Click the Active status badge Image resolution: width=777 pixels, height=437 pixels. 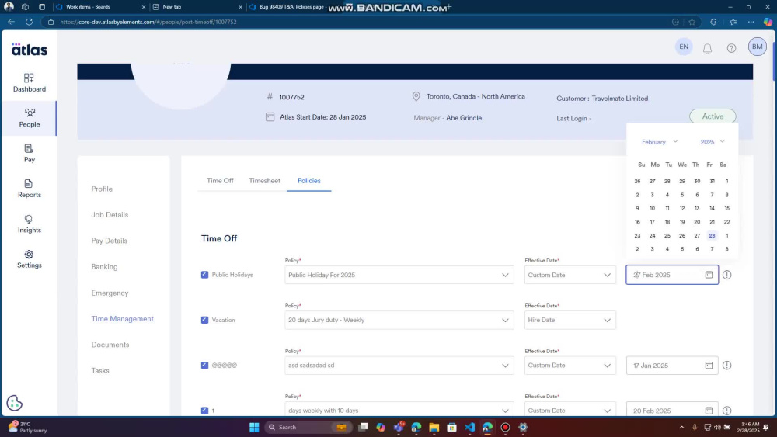point(713,116)
